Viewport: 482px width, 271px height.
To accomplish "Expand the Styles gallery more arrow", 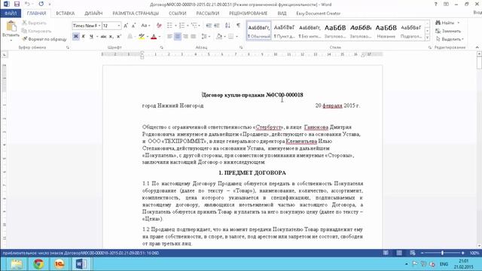I will click(427, 38).
